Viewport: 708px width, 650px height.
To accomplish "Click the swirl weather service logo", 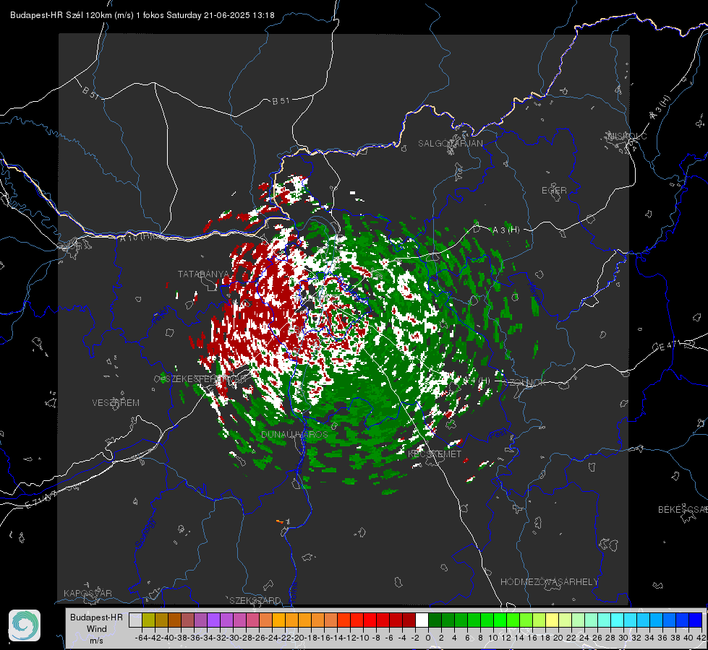I will tap(25, 625).
